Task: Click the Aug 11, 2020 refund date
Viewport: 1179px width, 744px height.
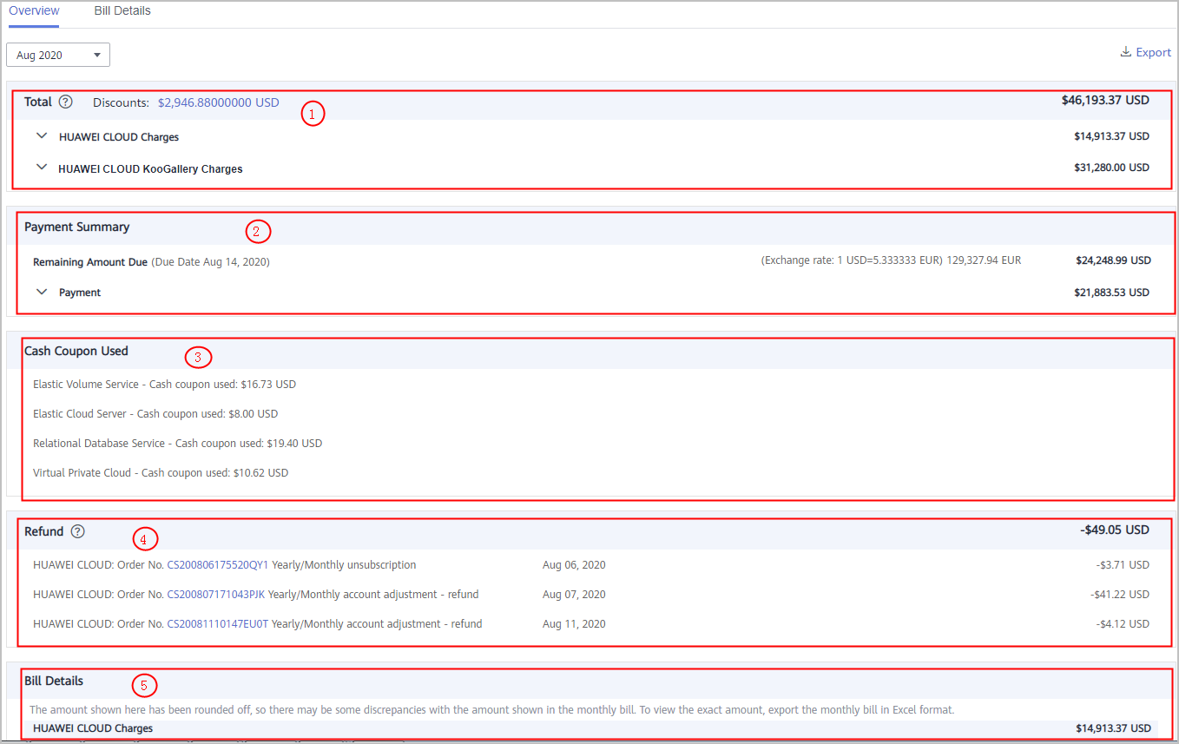Action: 574,624
